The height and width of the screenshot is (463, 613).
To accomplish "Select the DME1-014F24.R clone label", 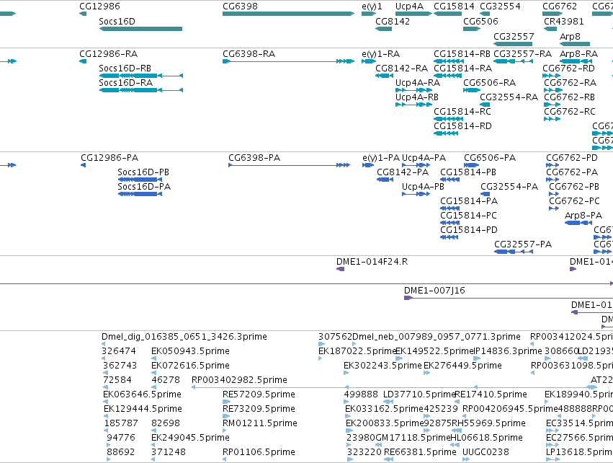I will [372, 262].
